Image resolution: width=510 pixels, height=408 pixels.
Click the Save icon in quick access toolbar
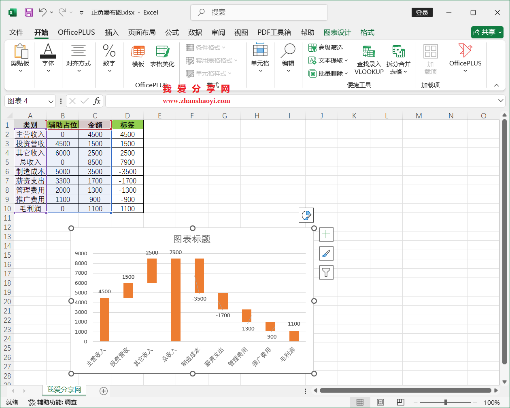(x=28, y=13)
